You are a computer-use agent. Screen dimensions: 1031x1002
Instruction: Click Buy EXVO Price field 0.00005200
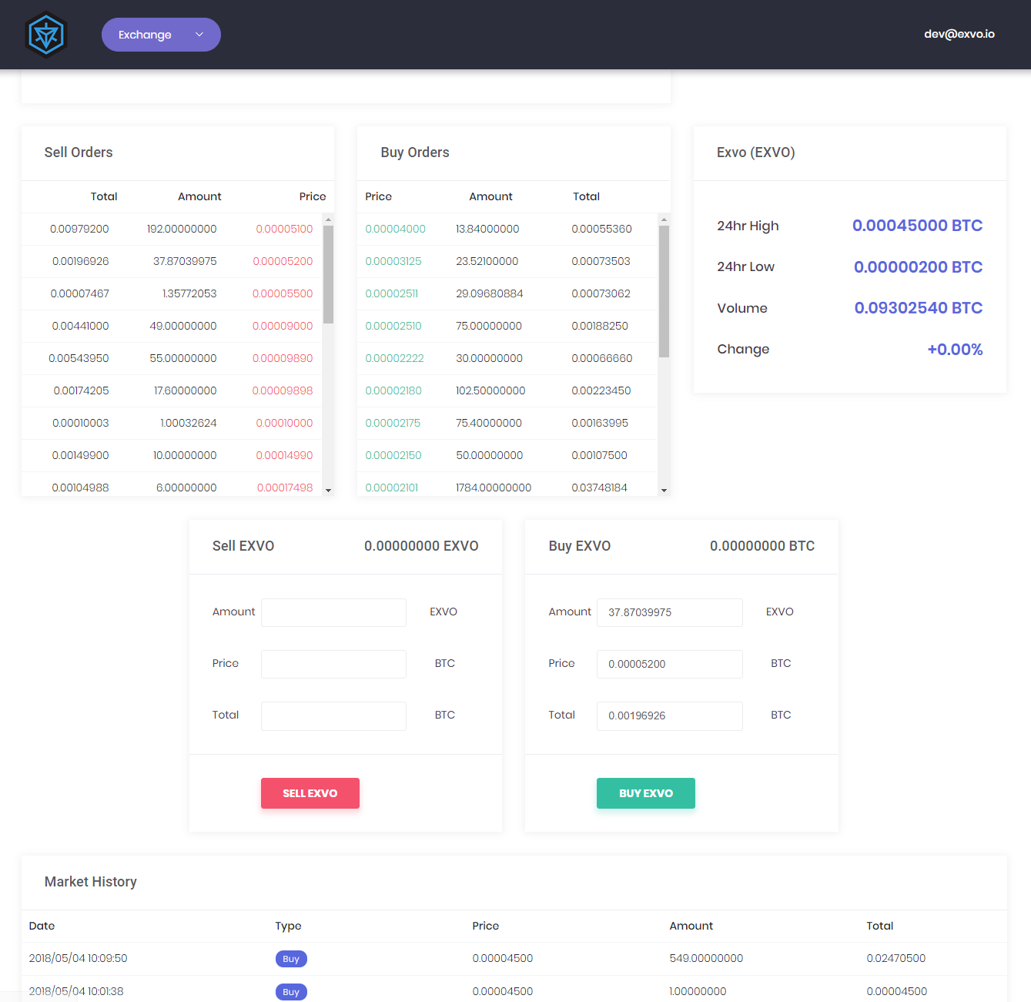(x=670, y=664)
